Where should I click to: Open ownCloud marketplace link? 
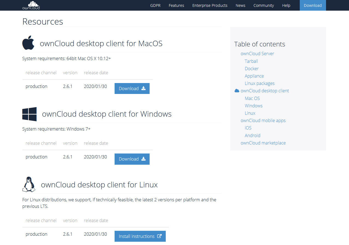(x=263, y=143)
